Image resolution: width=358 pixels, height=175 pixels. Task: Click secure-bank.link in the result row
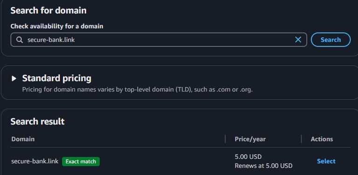[x=34, y=162]
